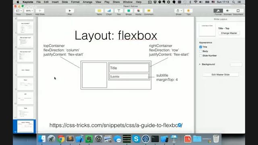Switch to the Format inspector
Image resolution: width=258 pixels, height=145 pixels.
pyautogui.click(x=218, y=11)
